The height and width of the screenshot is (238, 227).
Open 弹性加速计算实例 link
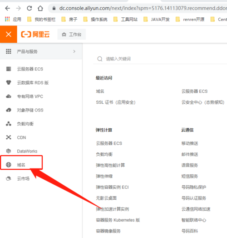click(x=112, y=209)
